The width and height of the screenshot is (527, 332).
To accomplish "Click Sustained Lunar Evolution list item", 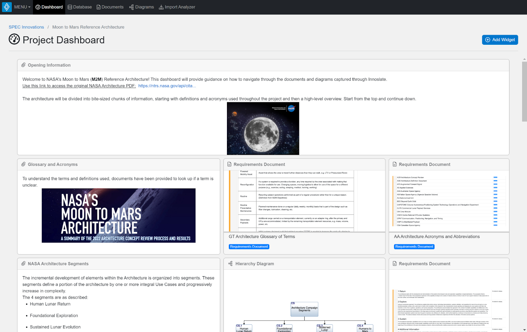I will pos(55,327).
